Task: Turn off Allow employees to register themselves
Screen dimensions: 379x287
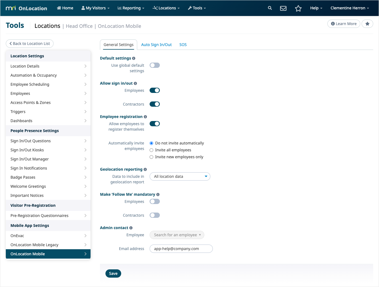Action: point(155,124)
